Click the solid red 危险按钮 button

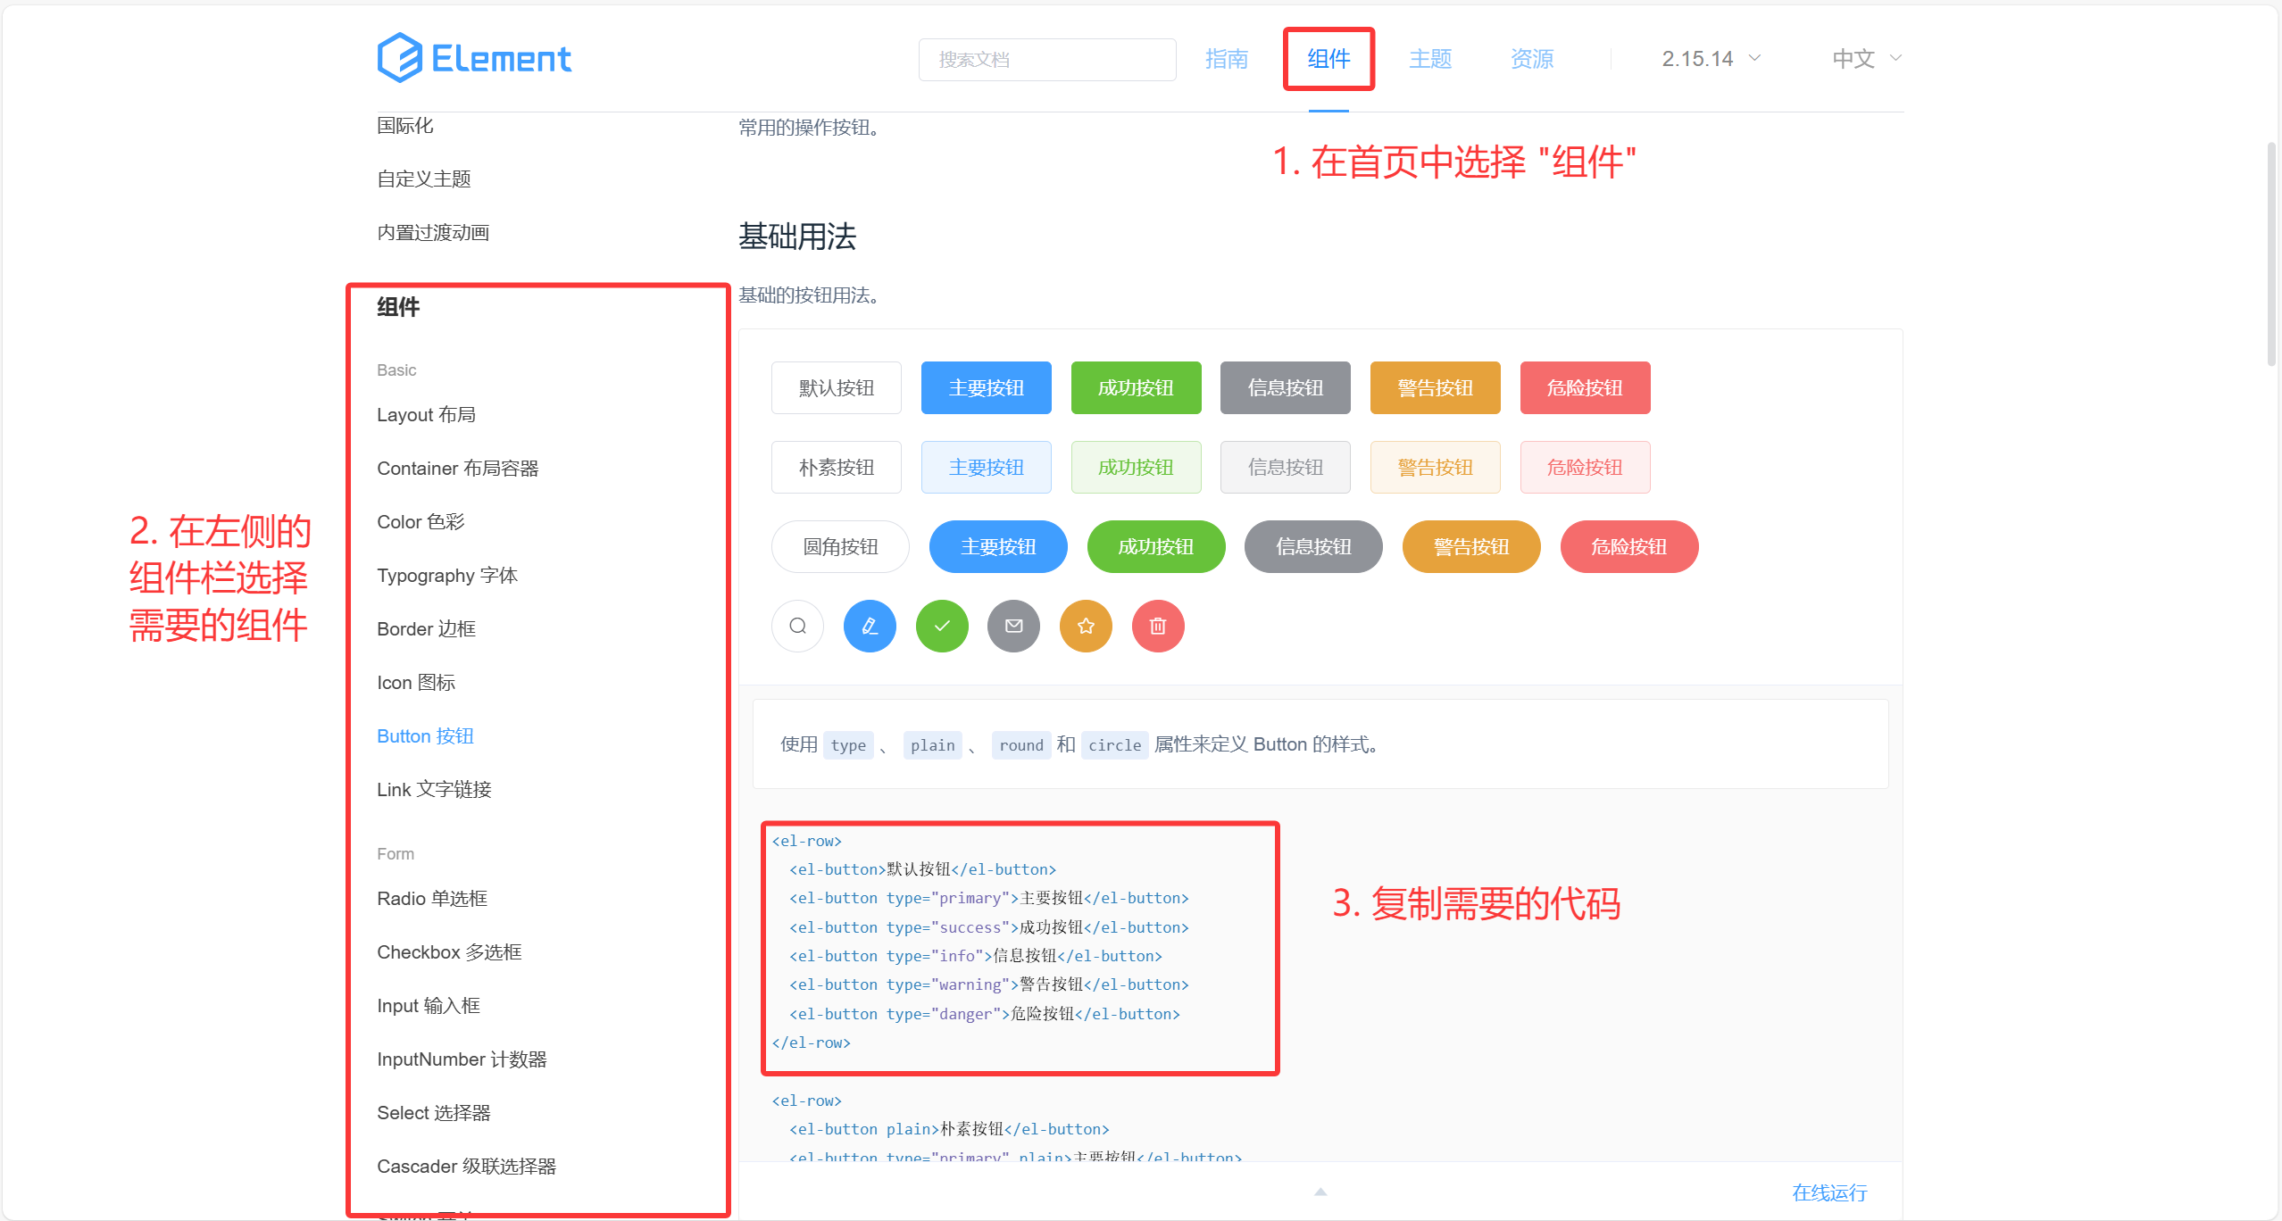tap(1585, 387)
